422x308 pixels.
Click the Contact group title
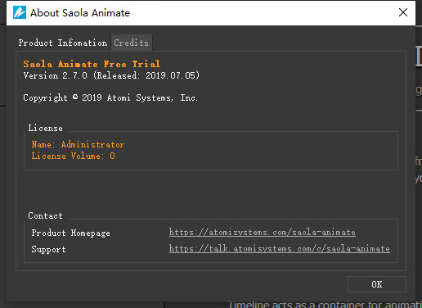[46, 215]
